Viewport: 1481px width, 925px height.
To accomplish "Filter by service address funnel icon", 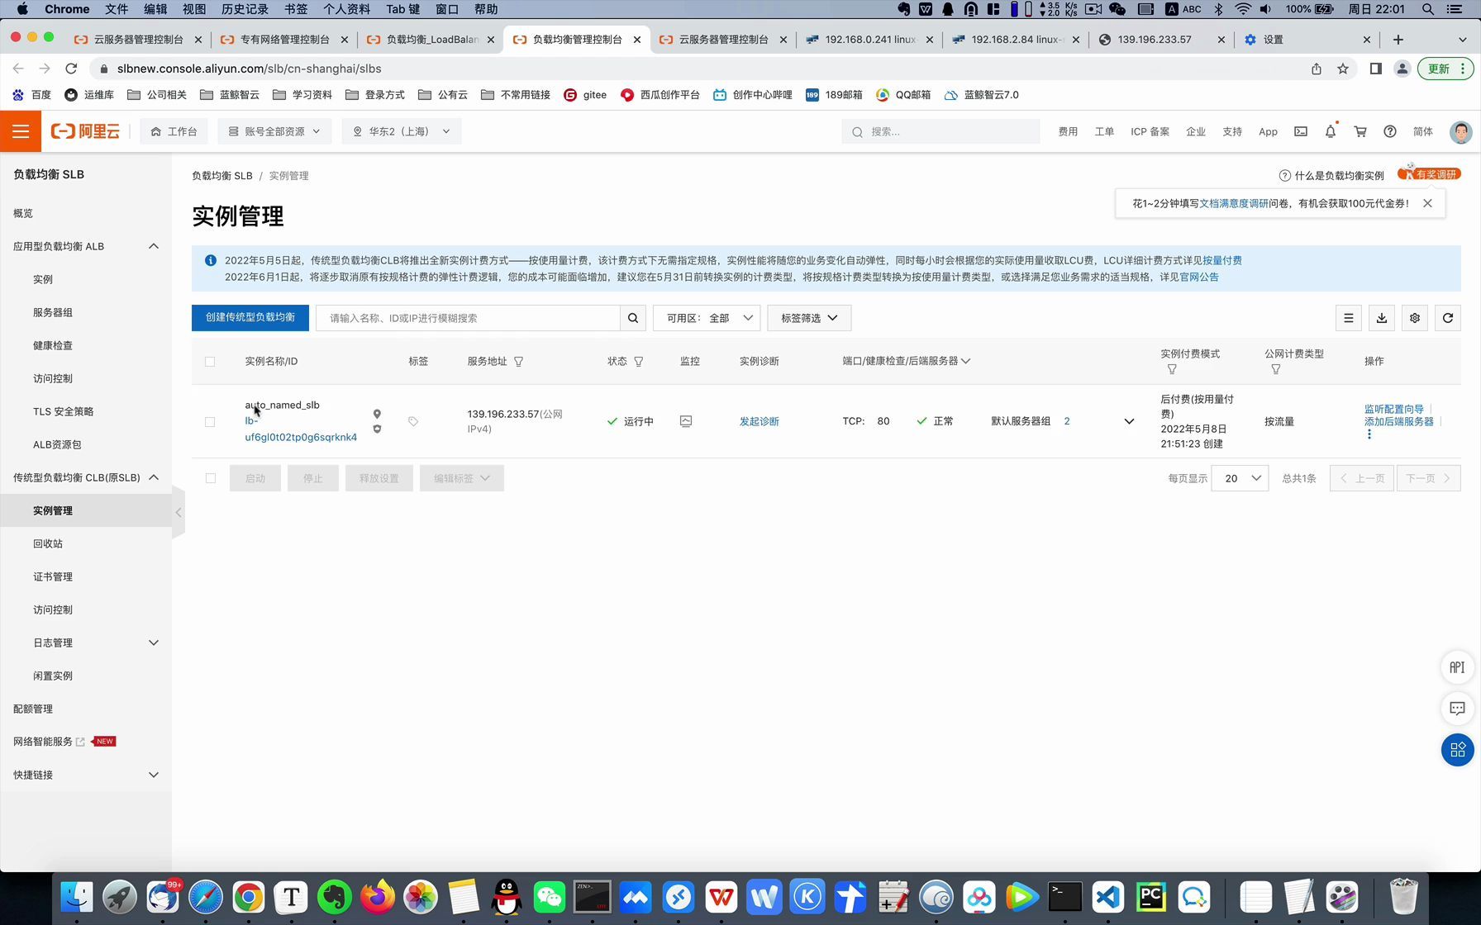I will (x=519, y=362).
